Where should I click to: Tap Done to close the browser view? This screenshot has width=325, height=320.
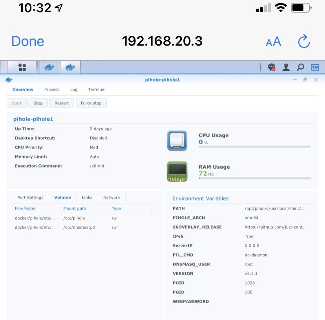[x=28, y=41]
